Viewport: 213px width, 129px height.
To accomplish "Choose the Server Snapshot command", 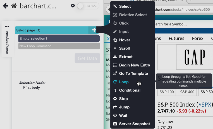I will [134, 124].
